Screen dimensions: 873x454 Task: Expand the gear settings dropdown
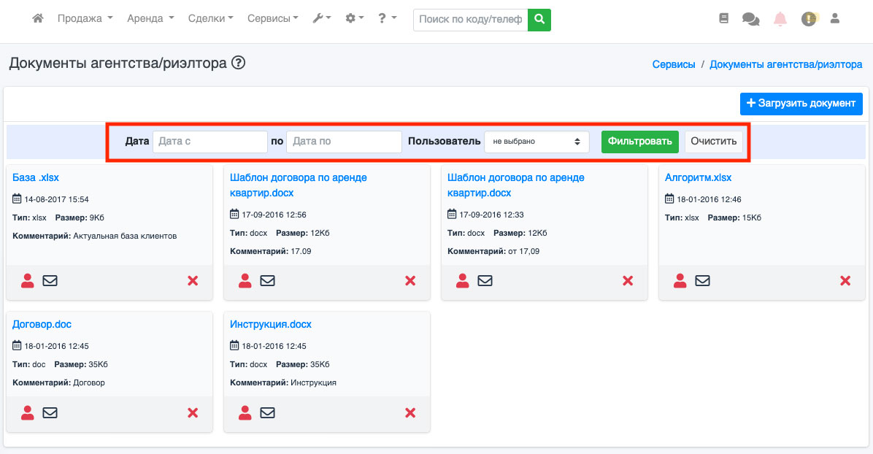click(354, 19)
